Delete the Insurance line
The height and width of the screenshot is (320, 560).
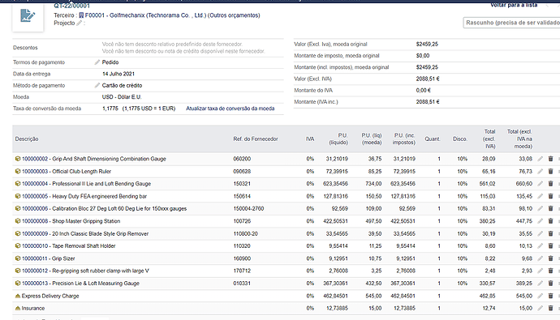[x=550, y=308]
